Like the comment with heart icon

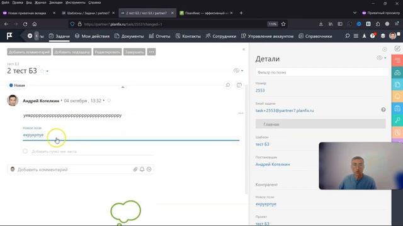coord(109,100)
